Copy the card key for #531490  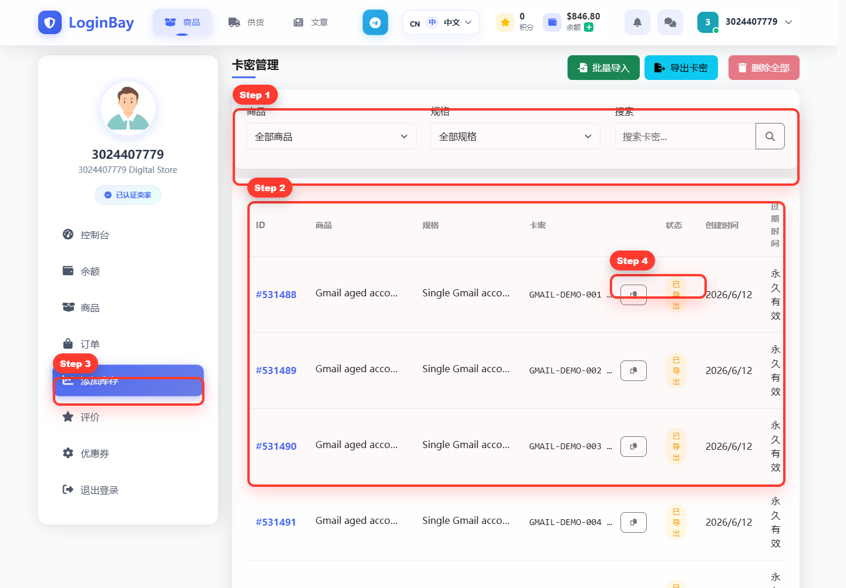click(633, 446)
